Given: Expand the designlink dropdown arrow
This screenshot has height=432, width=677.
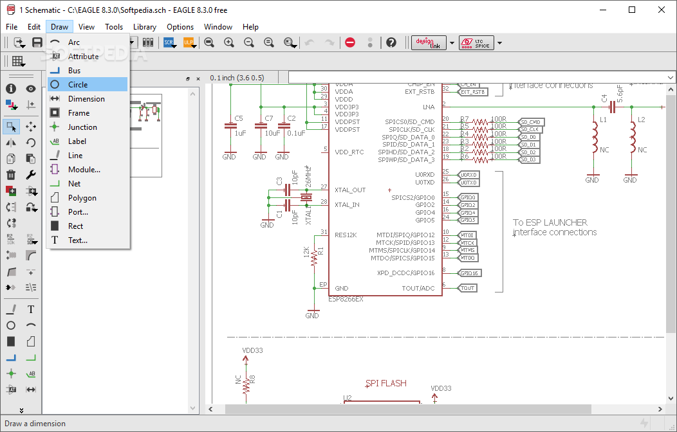Looking at the screenshot, I should point(452,42).
